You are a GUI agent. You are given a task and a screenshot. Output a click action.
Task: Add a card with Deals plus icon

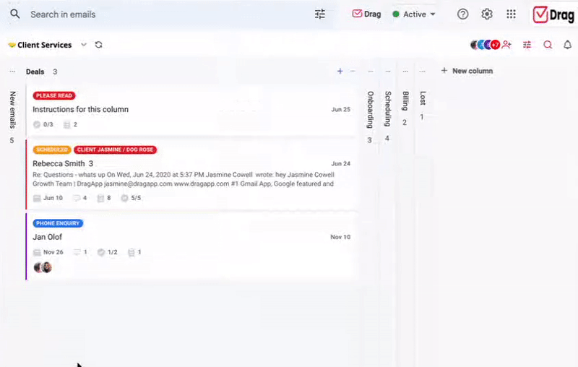click(x=340, y=71)
